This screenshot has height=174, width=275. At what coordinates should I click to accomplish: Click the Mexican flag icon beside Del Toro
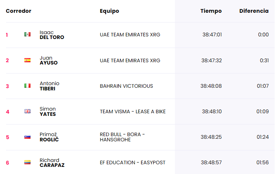(27, 34)
